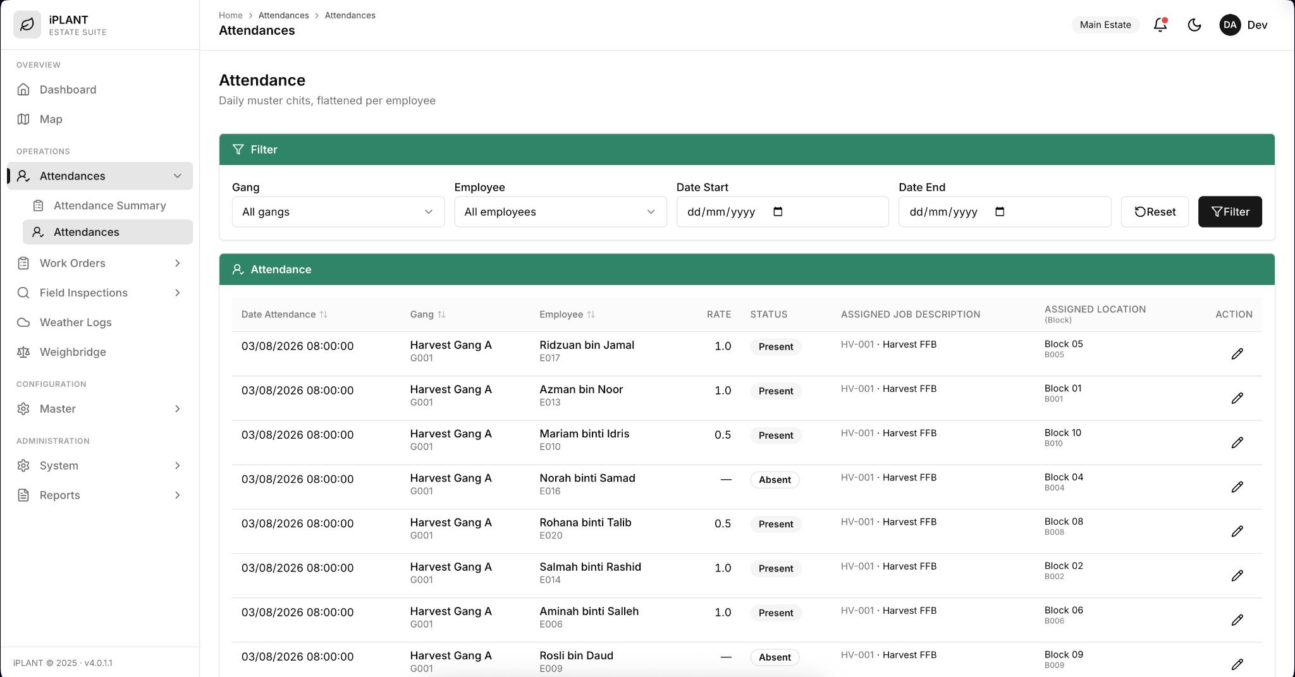Open the calendar picker in Date Start field
This screenshot has height=677, width=1295.
tap(778, 212)
